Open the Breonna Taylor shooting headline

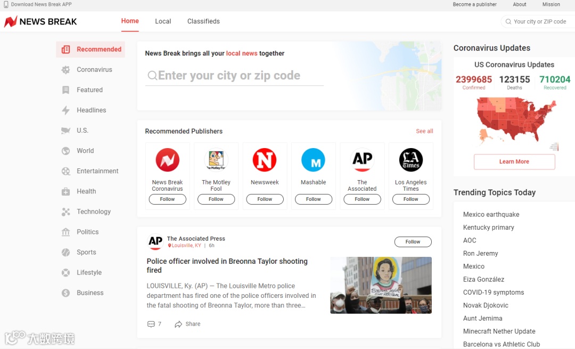[227, 266]
